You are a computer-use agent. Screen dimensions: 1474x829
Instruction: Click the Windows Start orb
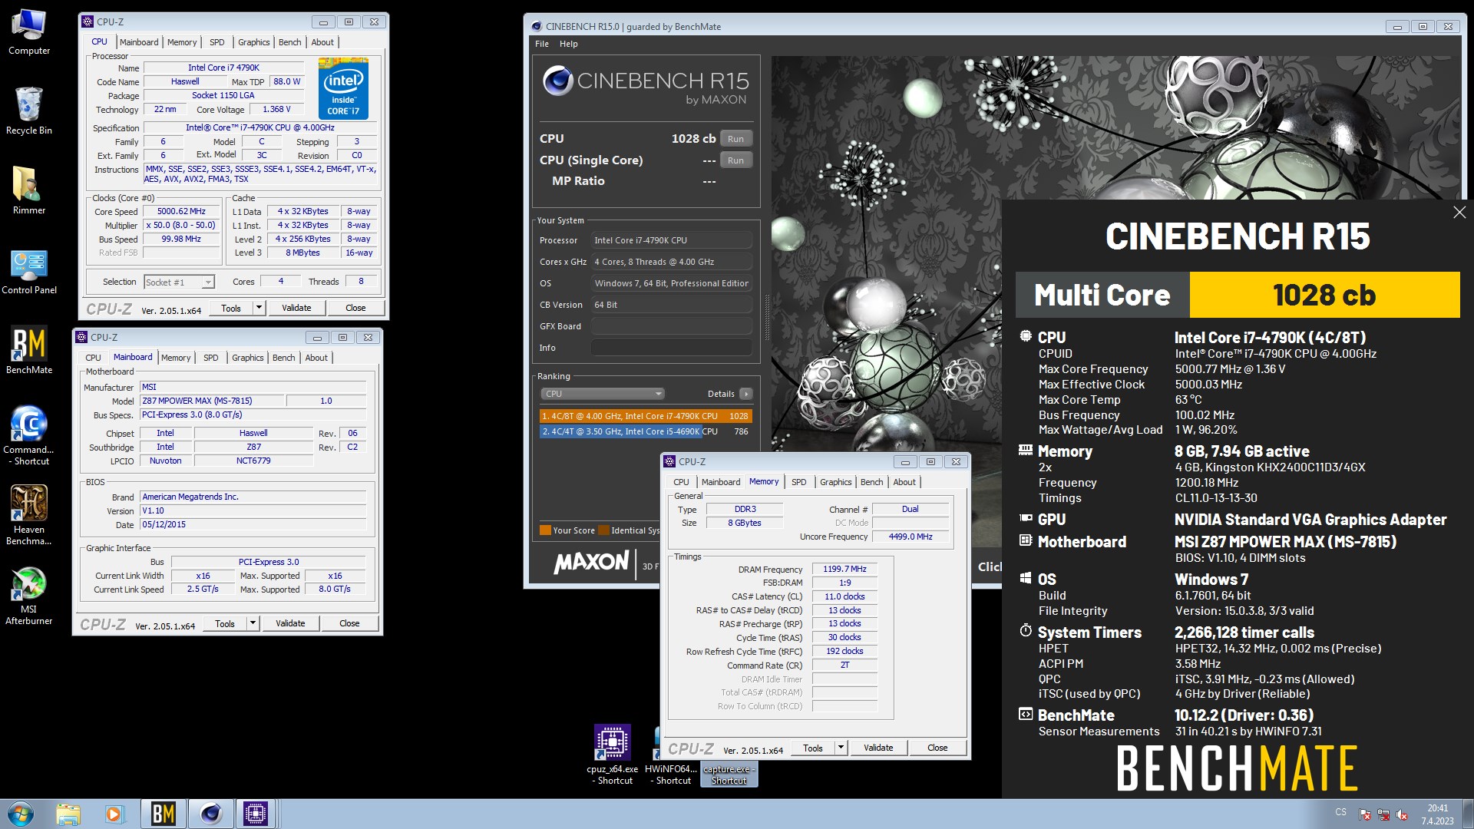pyautogui.click(x=20, y=814)
